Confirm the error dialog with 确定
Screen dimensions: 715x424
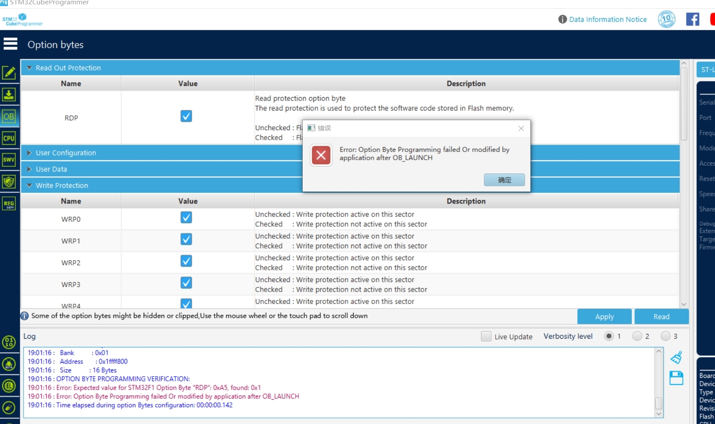504,180
